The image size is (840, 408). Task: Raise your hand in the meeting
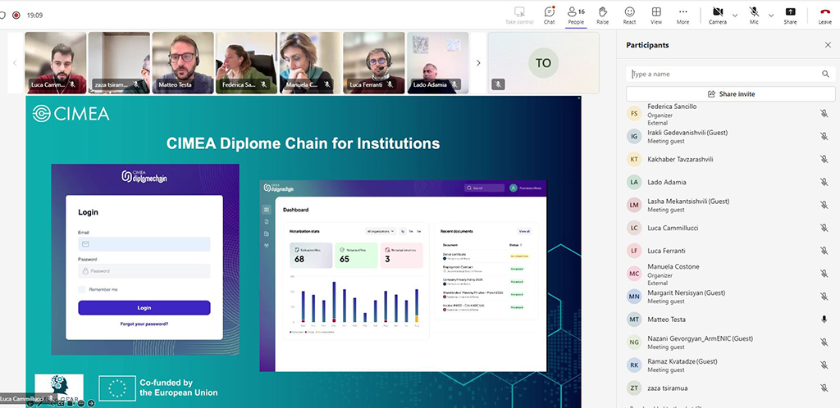(603, 14)
